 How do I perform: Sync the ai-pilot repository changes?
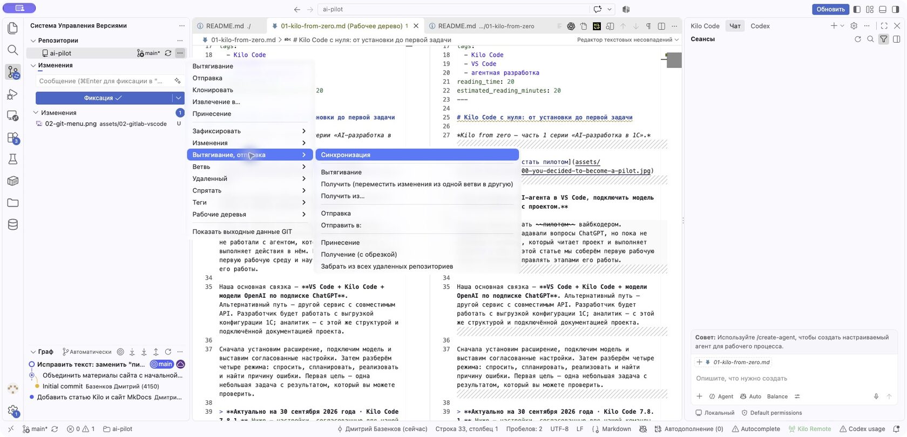click(x=168, y=53)
